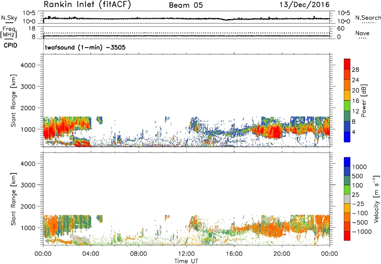This screenshot has width=381, height=264.
Task: Click the '4000' tick on power panel
Action: coord(28,65)
